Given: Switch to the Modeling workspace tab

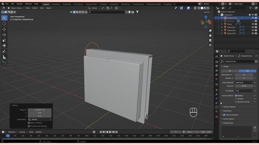Looking at the screenshot, I should [56, 4].
